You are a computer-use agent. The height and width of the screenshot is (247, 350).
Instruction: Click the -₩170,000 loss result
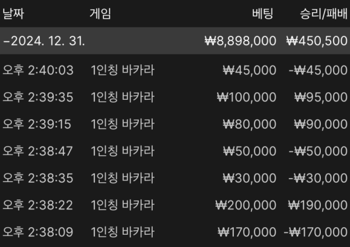tap(316, 232)
